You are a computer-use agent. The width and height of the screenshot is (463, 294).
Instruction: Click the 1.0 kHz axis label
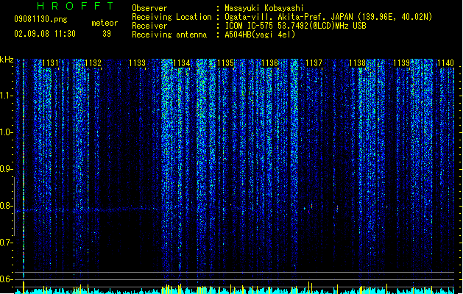pos(6,132)
